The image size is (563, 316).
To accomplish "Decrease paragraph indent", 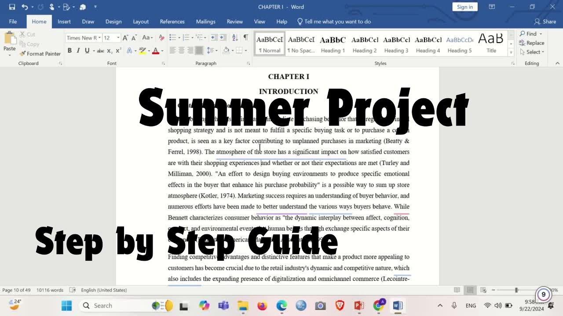I will pyautogui.click(x=214, y=38).
